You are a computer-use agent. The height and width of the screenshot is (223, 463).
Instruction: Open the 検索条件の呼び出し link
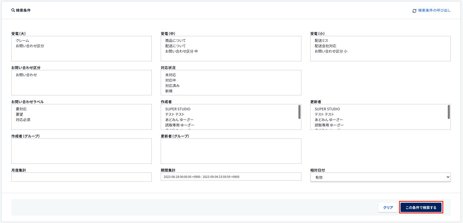(434, 10)
